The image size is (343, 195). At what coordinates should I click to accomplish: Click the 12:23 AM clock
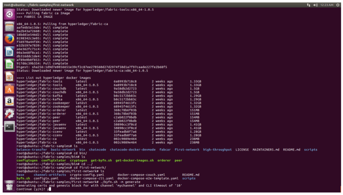coord(327,5)
